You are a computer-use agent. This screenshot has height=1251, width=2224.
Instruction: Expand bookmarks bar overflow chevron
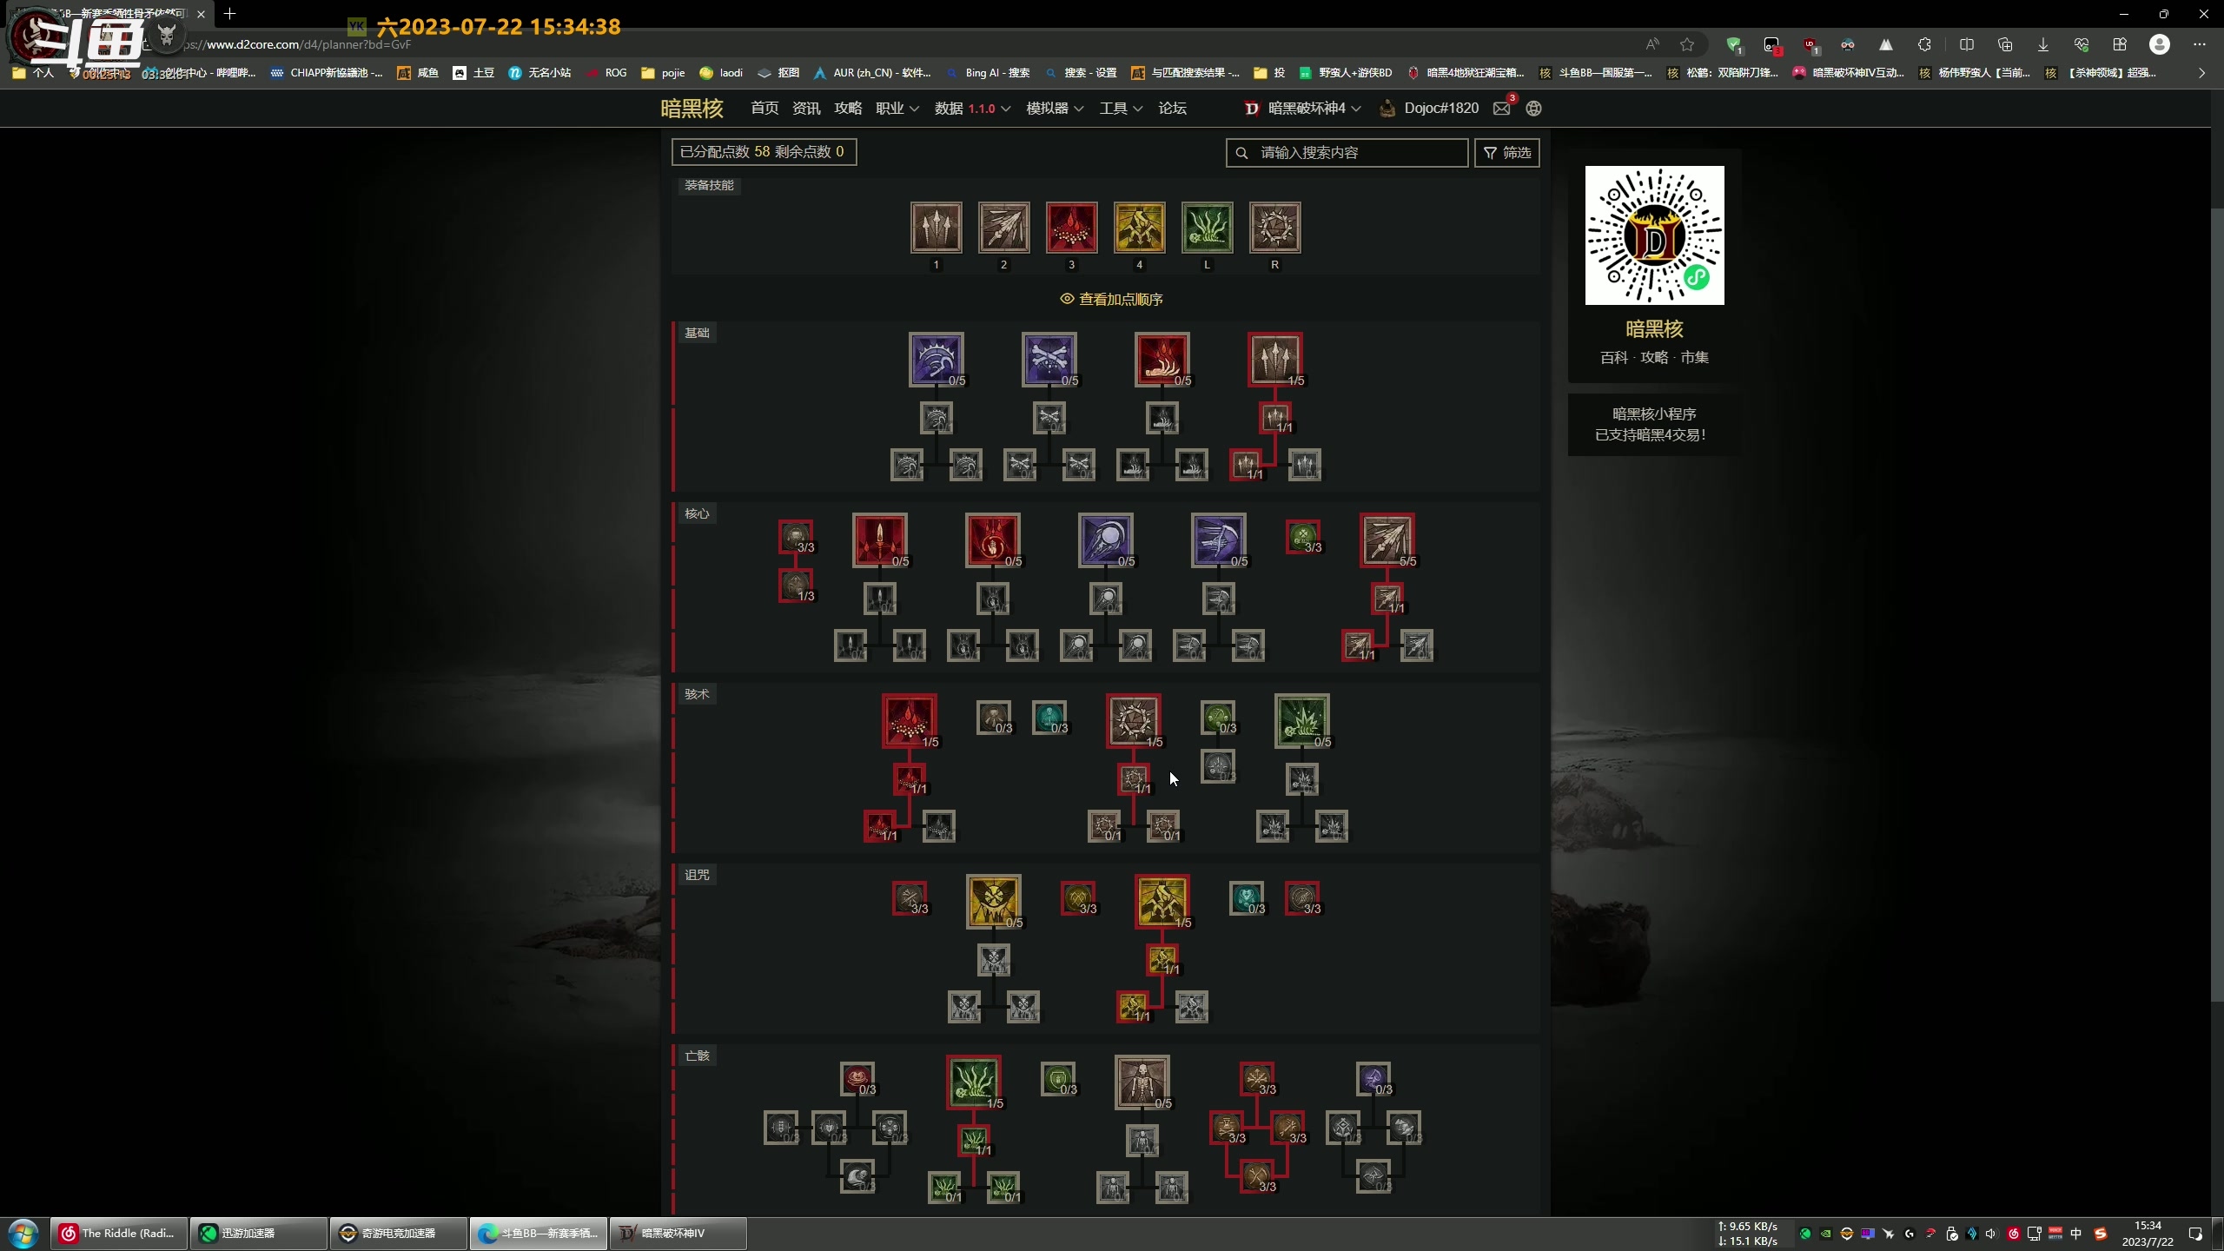[x=2201, y=73]
